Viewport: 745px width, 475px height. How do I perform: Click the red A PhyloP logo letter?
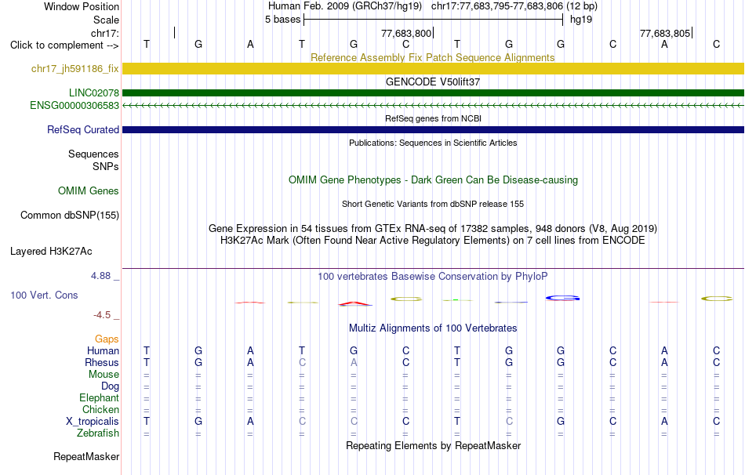pyautogui.click(x=355, y=303)
